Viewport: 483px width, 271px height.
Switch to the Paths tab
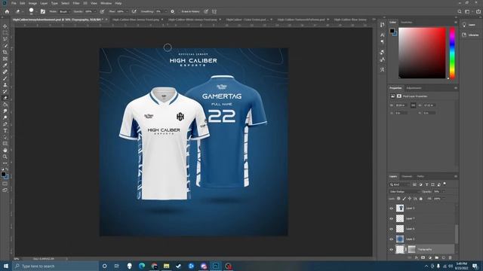pos(420,176)
